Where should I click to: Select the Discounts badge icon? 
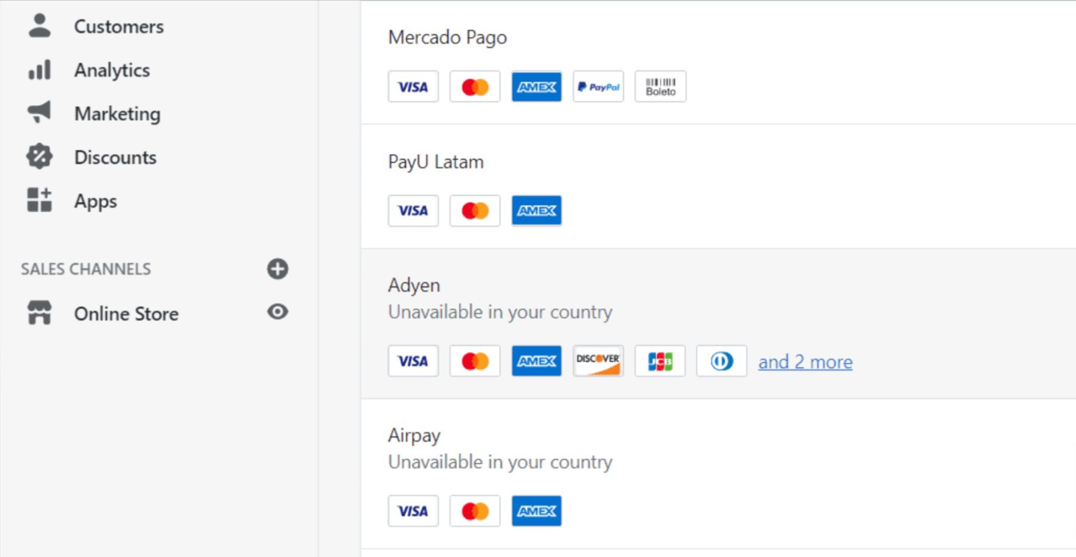point(38,157)
